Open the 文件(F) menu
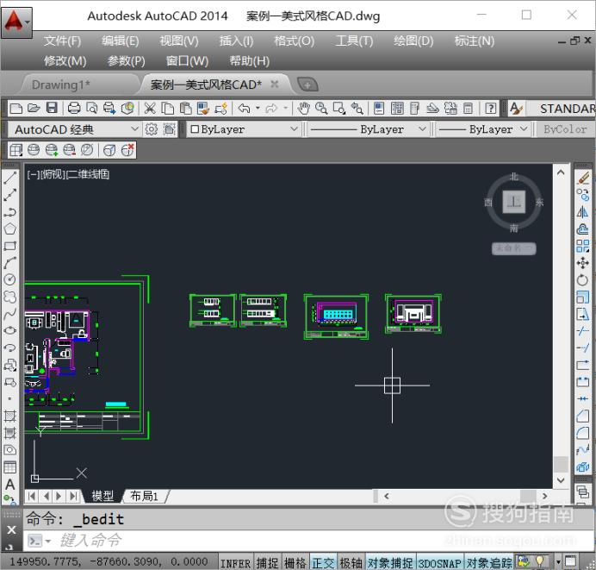The image size is (596, 570). coord(62,41)
